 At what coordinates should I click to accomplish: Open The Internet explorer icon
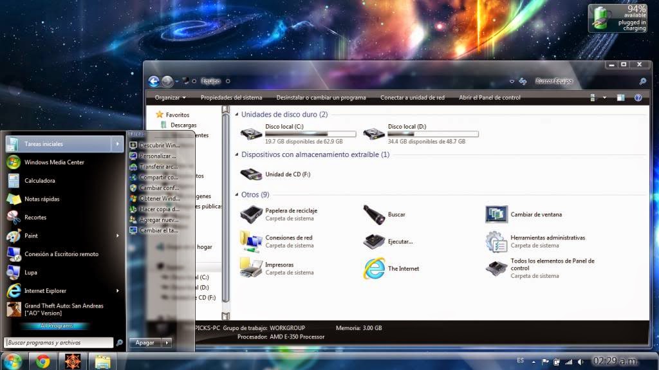point(374,268)
